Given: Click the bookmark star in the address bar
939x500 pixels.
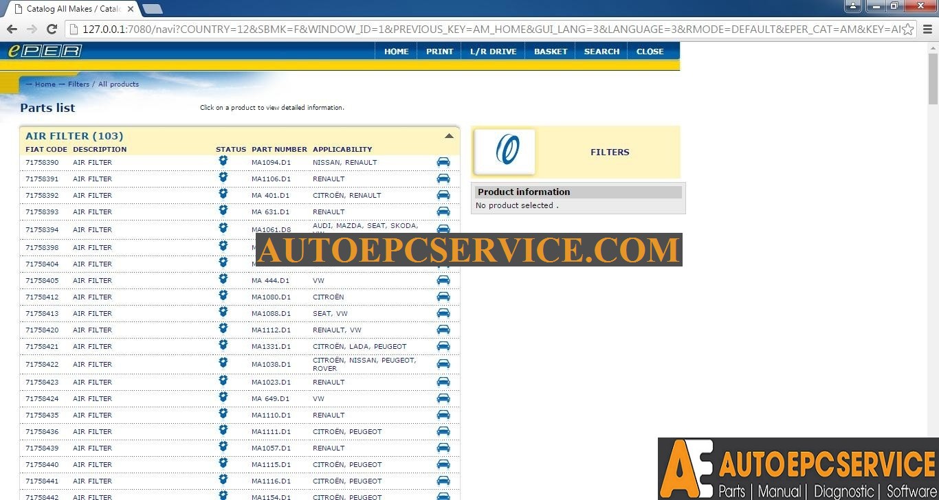Looking at the screenshot, I should tap(907, 29).
